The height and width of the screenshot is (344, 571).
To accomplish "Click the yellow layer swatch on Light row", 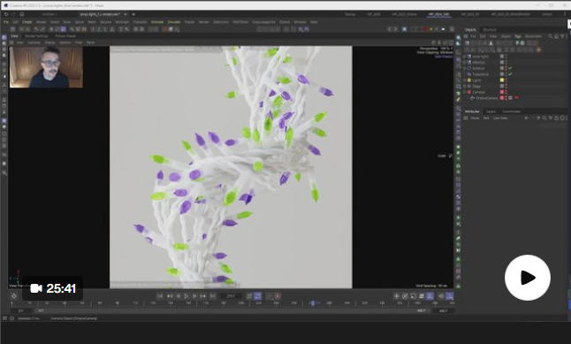I will pyautogui.click(x=502, y=80).
